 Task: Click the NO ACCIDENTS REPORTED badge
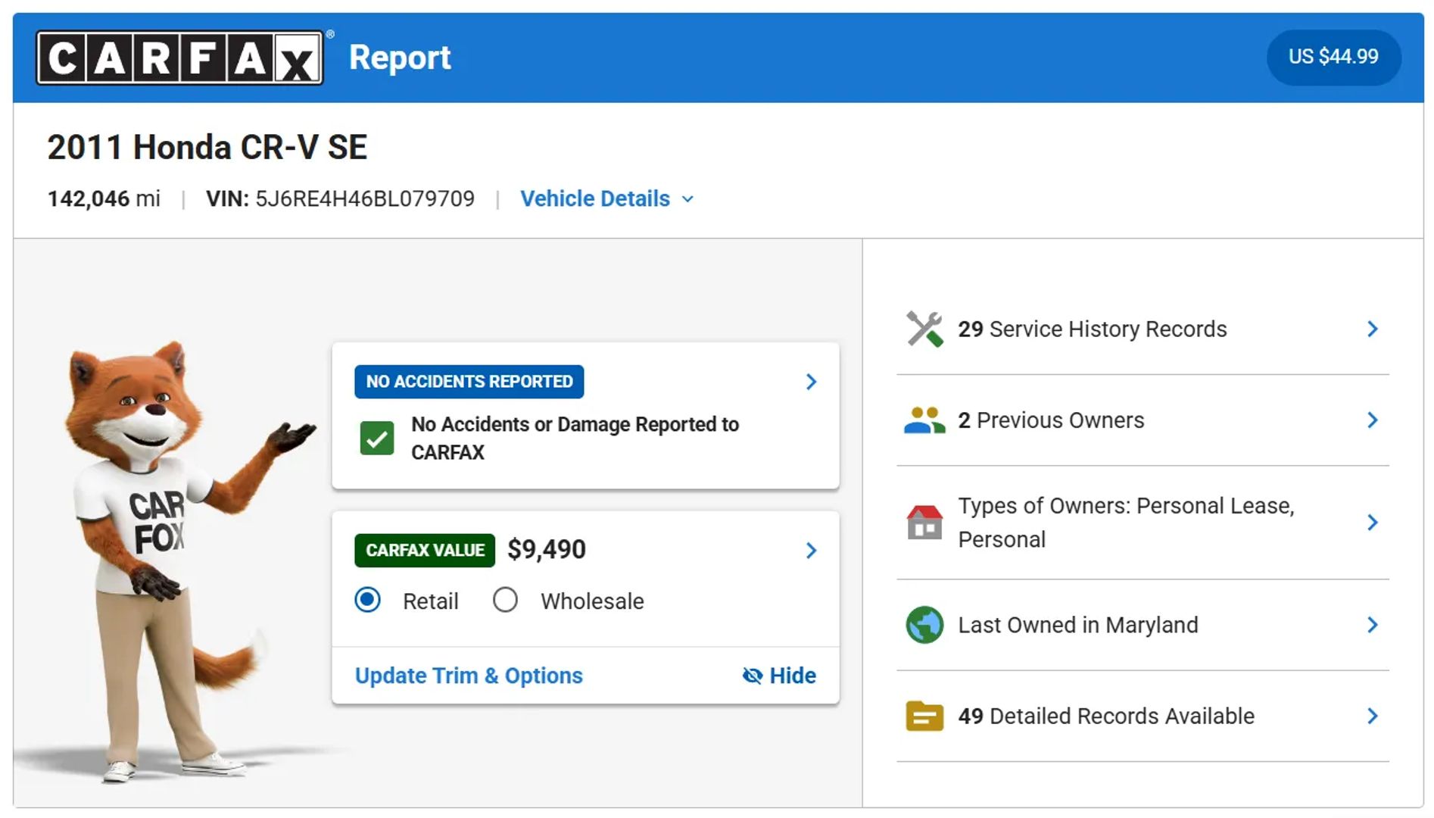point(469,382)
